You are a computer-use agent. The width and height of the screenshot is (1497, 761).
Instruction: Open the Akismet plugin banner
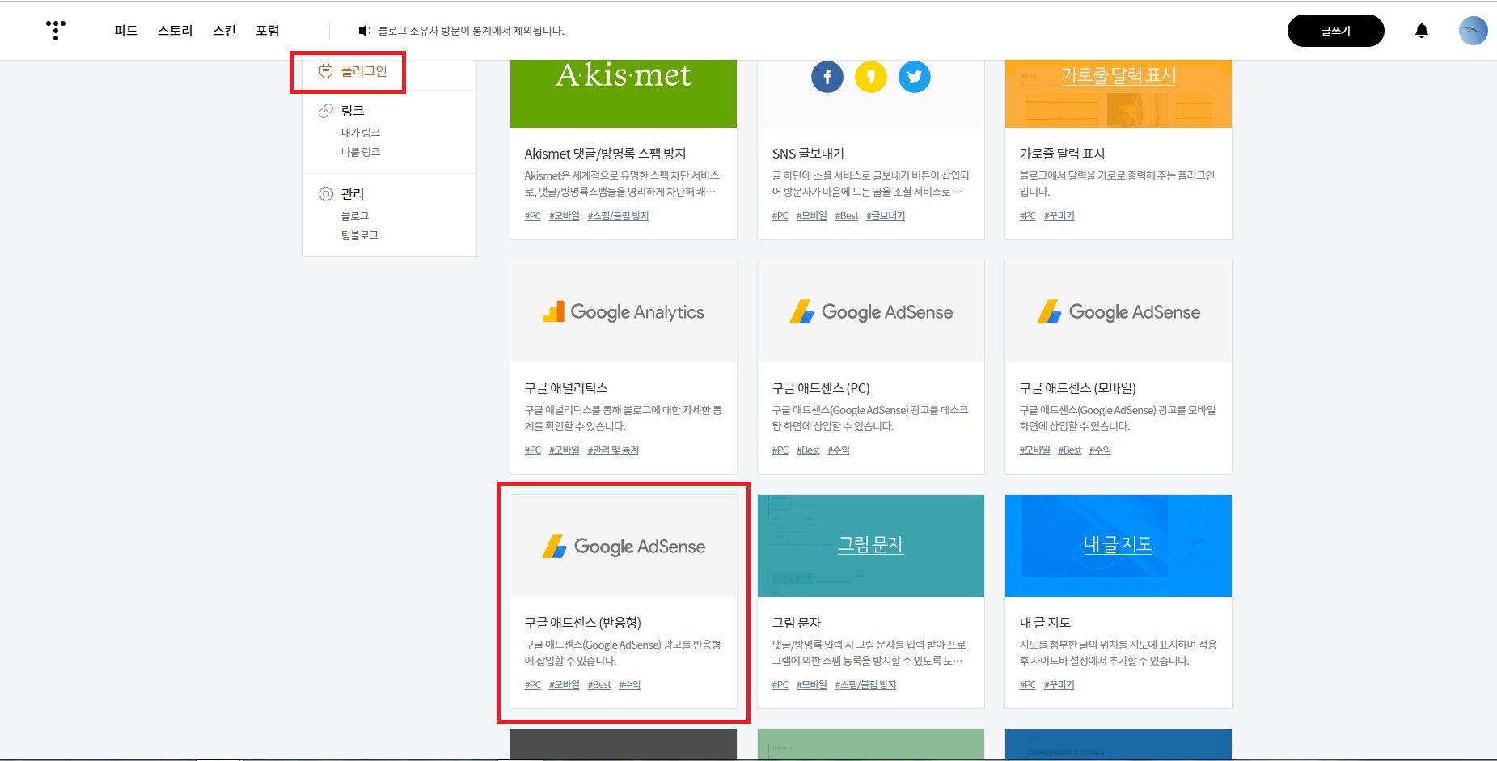pyautogui.click(x=624, y=93)
